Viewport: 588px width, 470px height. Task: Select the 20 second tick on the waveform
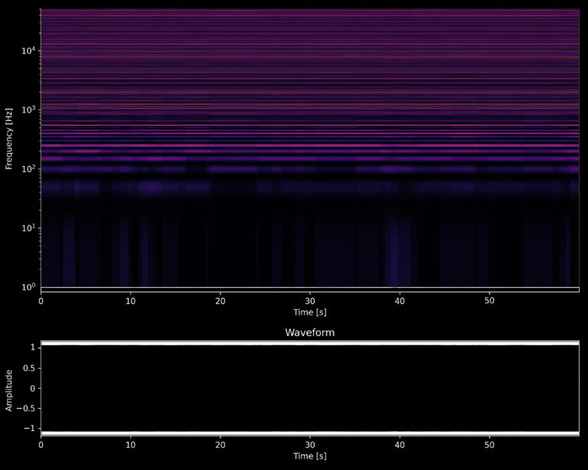point(220,445)
